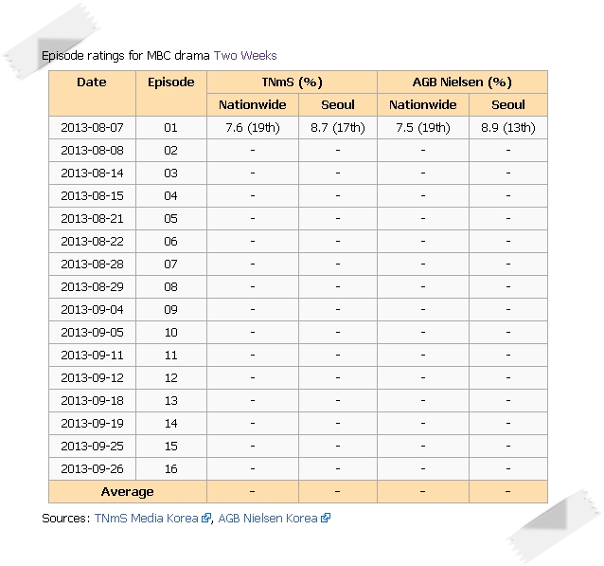The height and width of the screenshot is (566, 604).
Task: Click the Sources label text
Action: pos(66,518)
